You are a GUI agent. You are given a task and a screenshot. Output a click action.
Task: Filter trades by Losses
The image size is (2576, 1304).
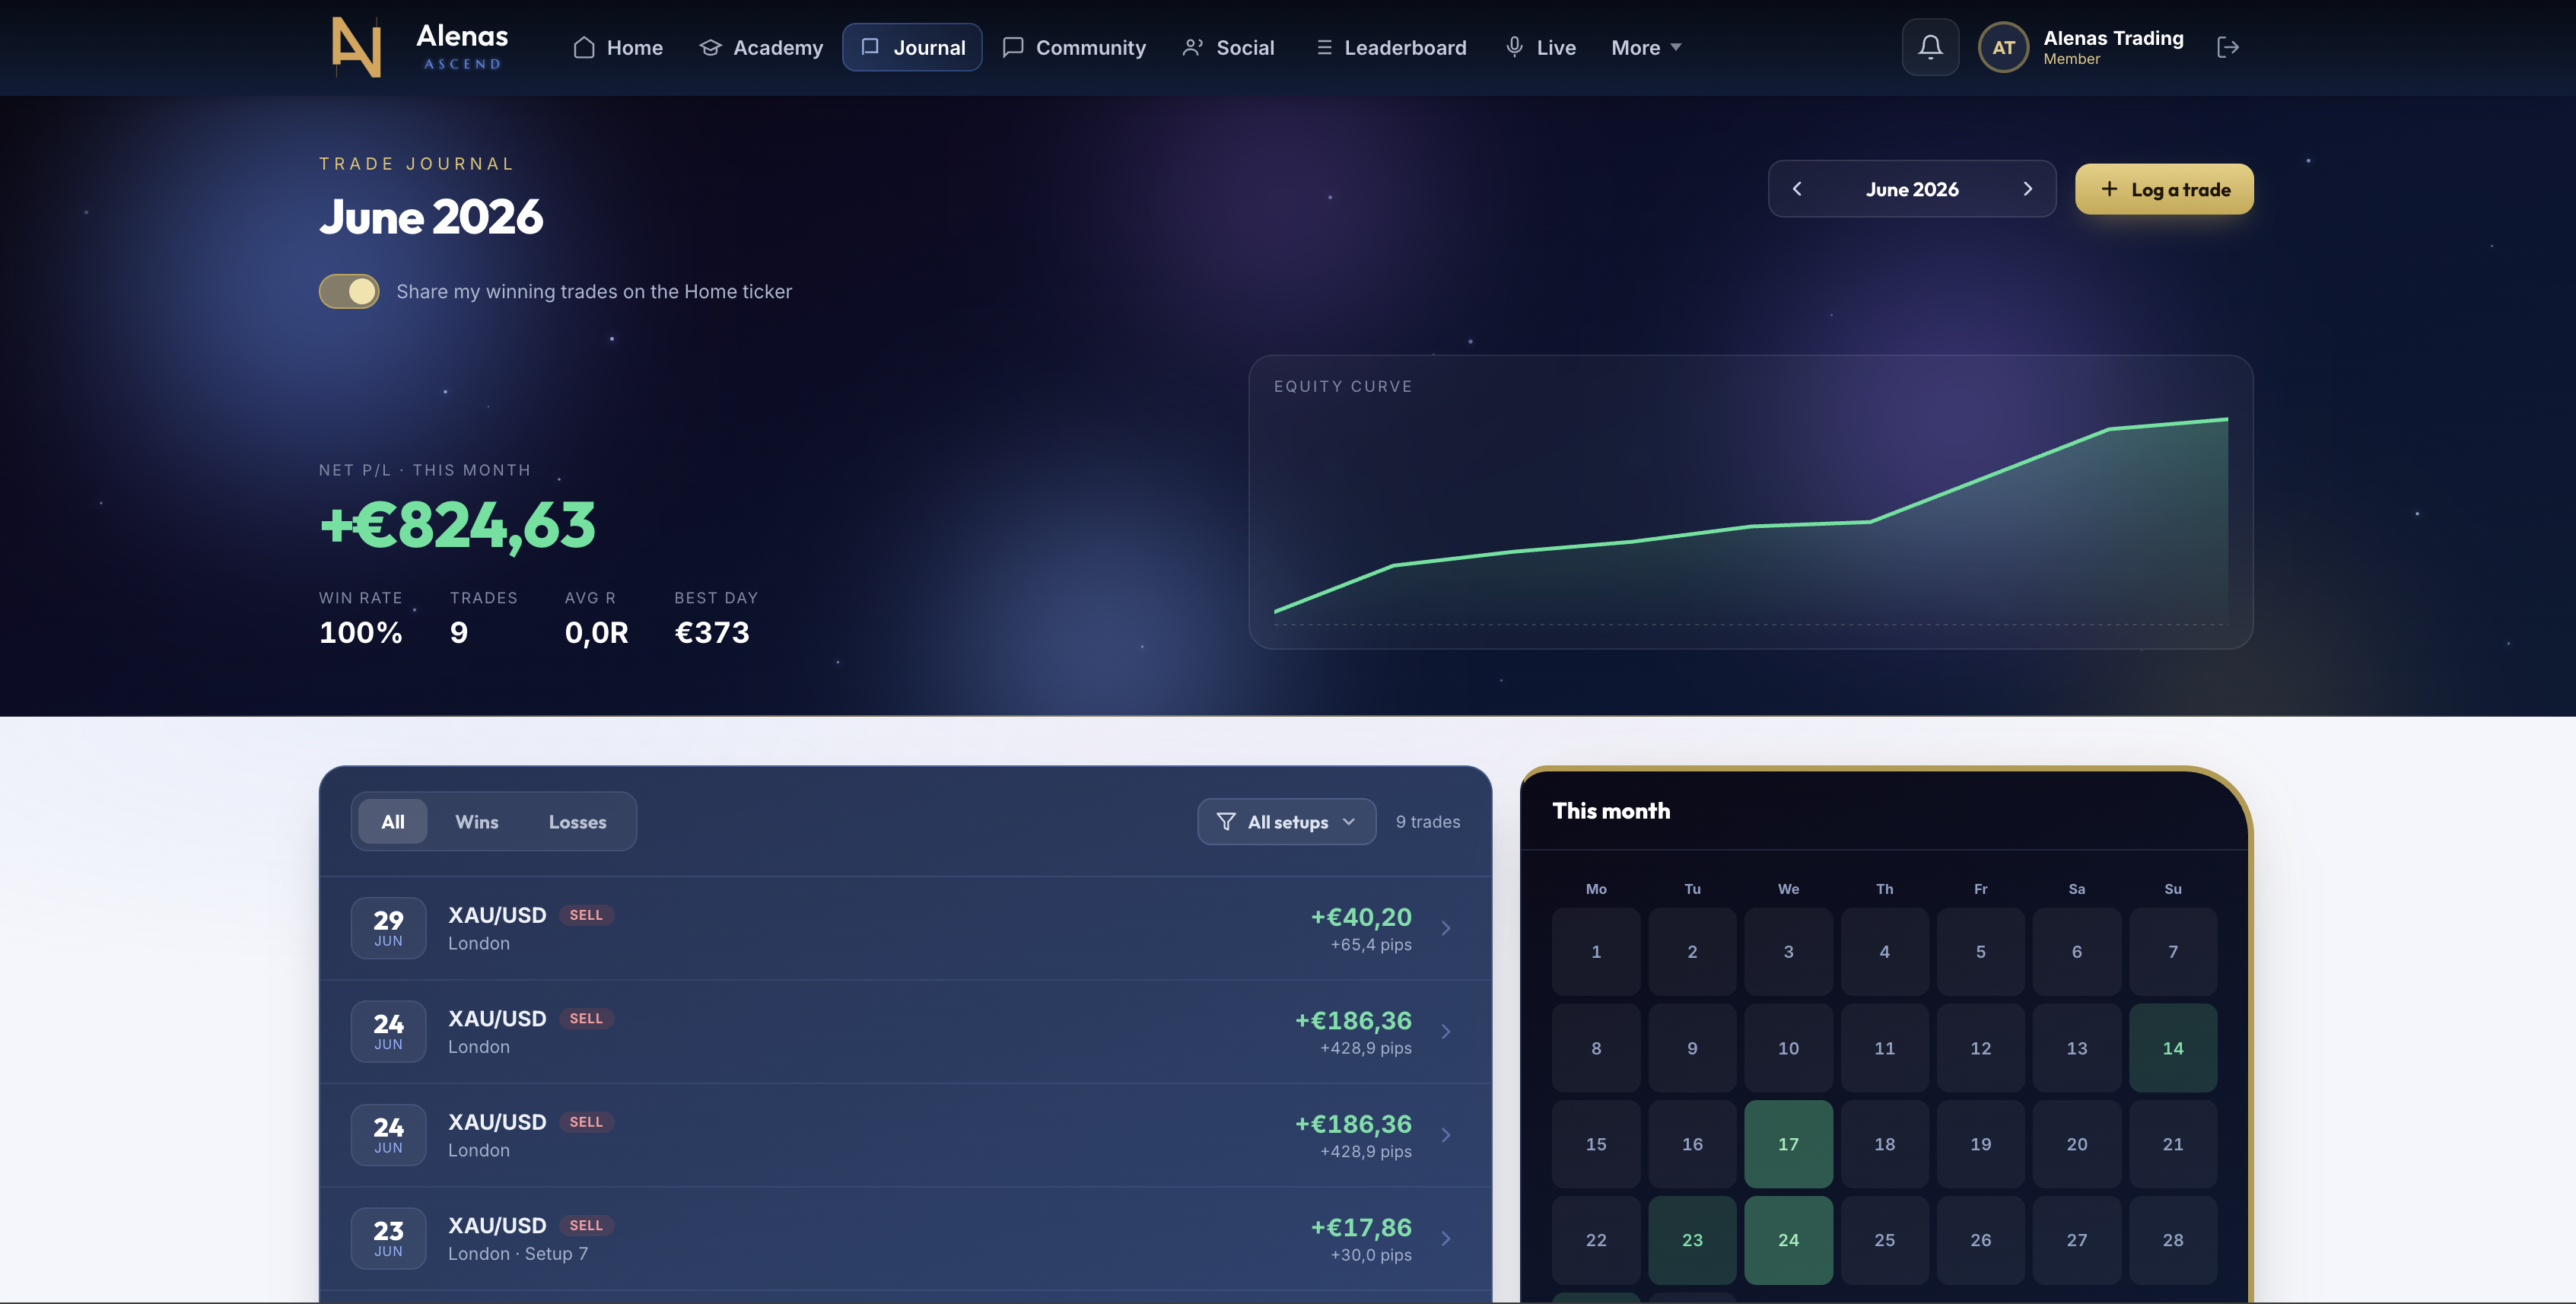tap(577, 821)
